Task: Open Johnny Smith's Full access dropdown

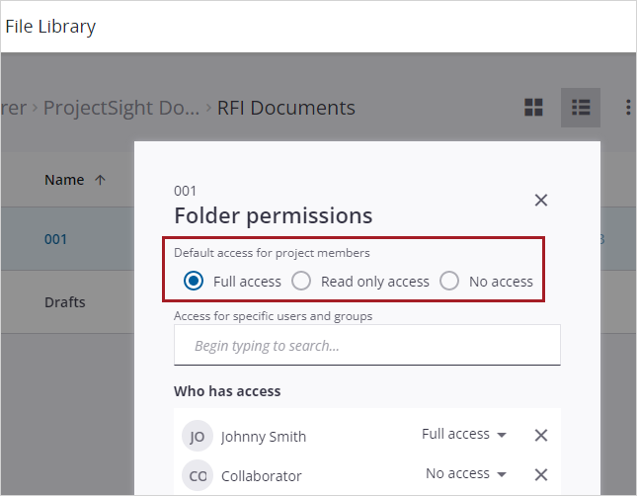Action: [464, 434]
